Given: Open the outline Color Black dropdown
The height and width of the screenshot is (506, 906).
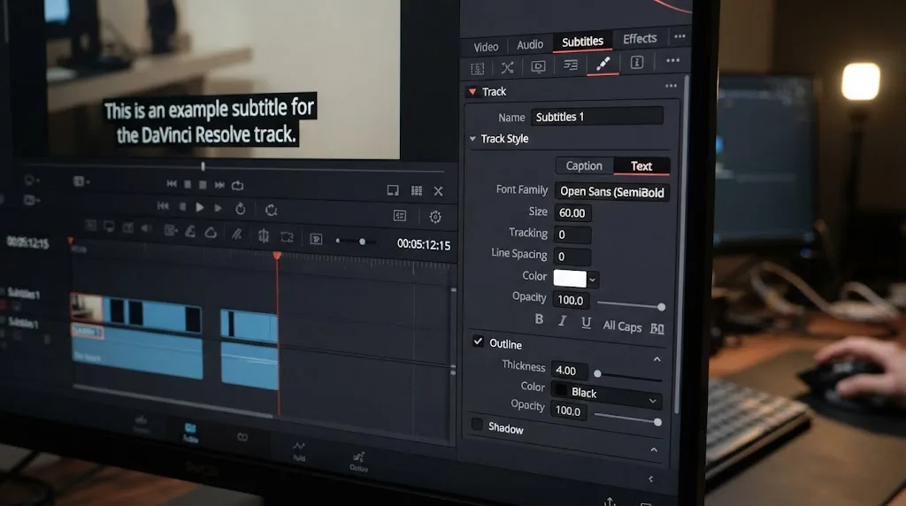Looking at the screenshot, I should click(x=607, y=394).
